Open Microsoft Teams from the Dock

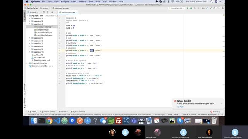coord(134,121)
